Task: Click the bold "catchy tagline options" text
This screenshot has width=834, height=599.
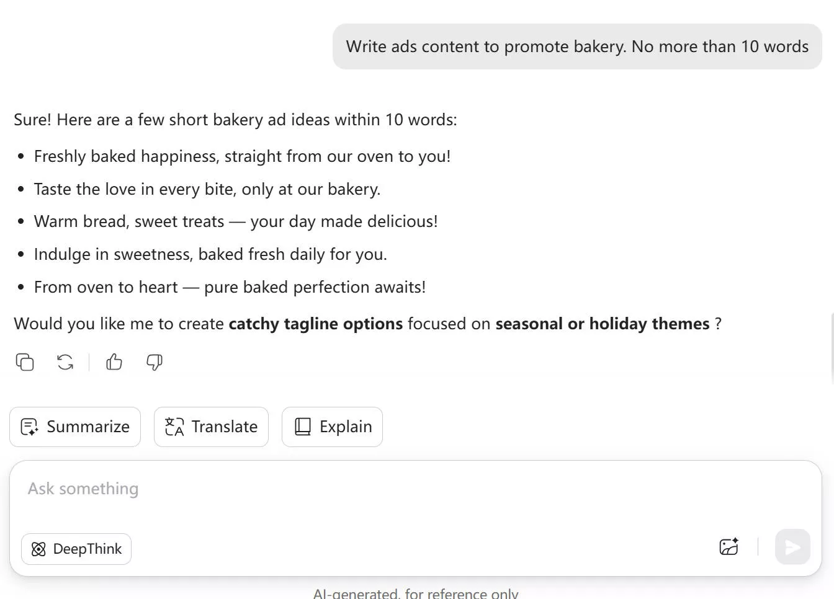Action: pyautogui.click(x=316, y=324)
